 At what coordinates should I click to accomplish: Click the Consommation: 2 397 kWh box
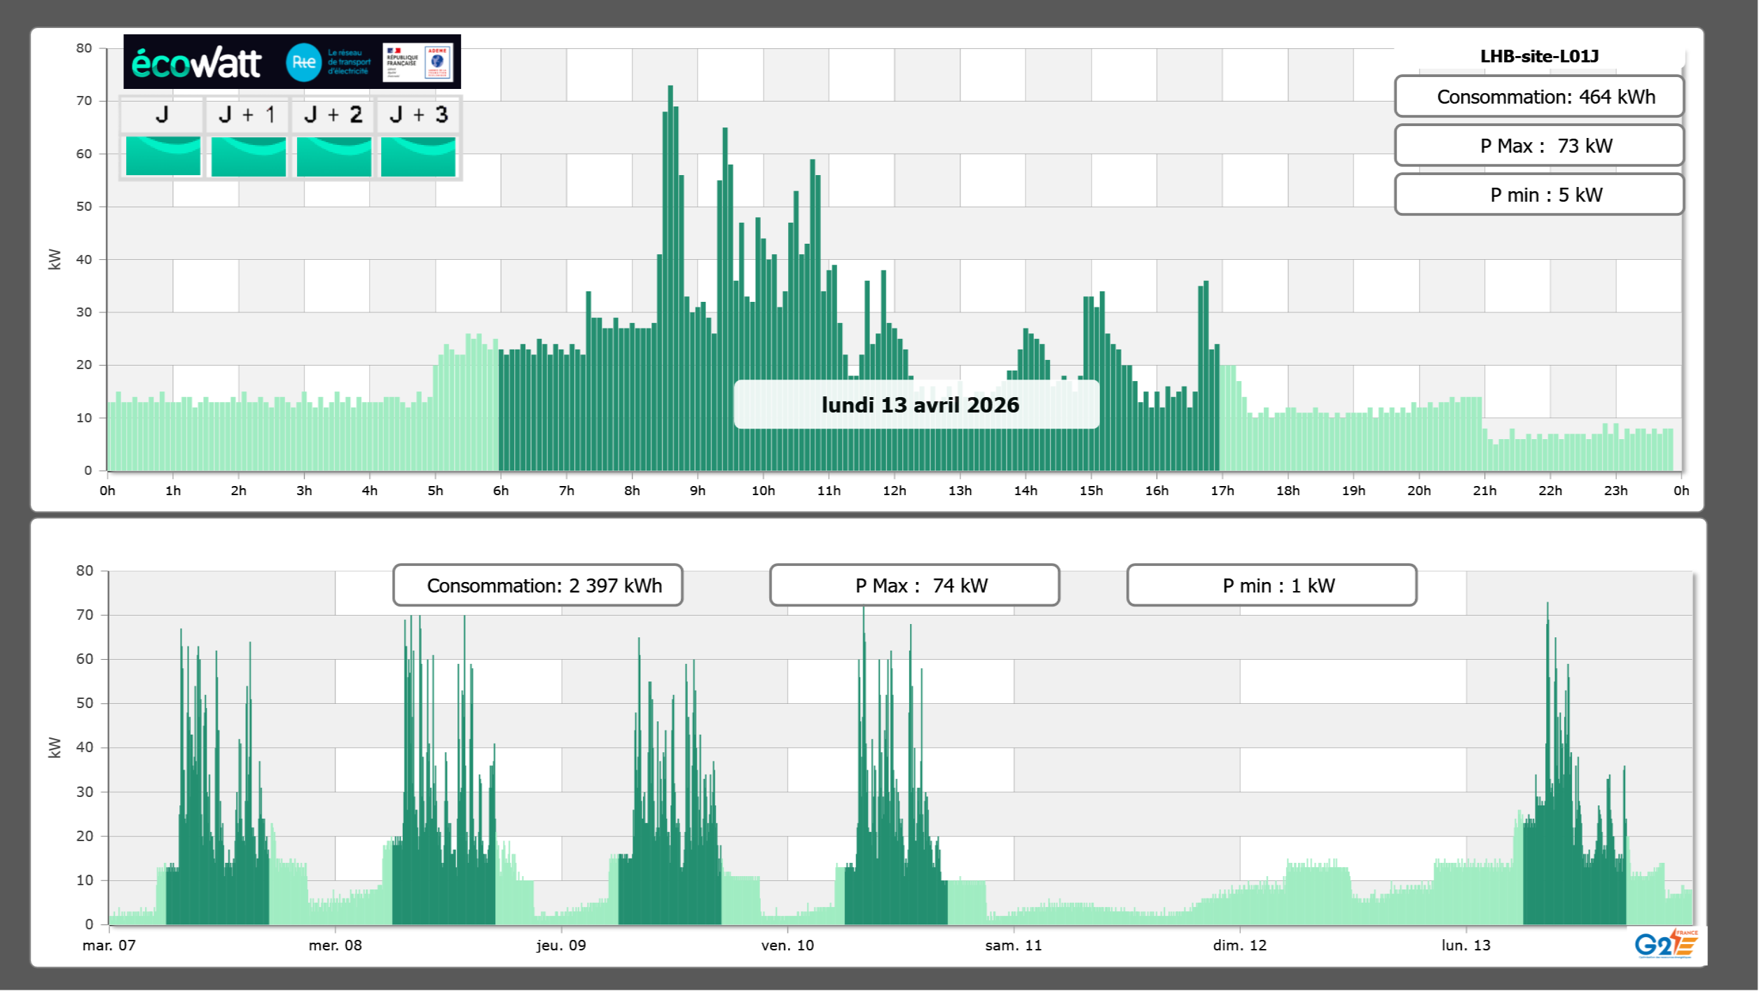pos(538,585)
